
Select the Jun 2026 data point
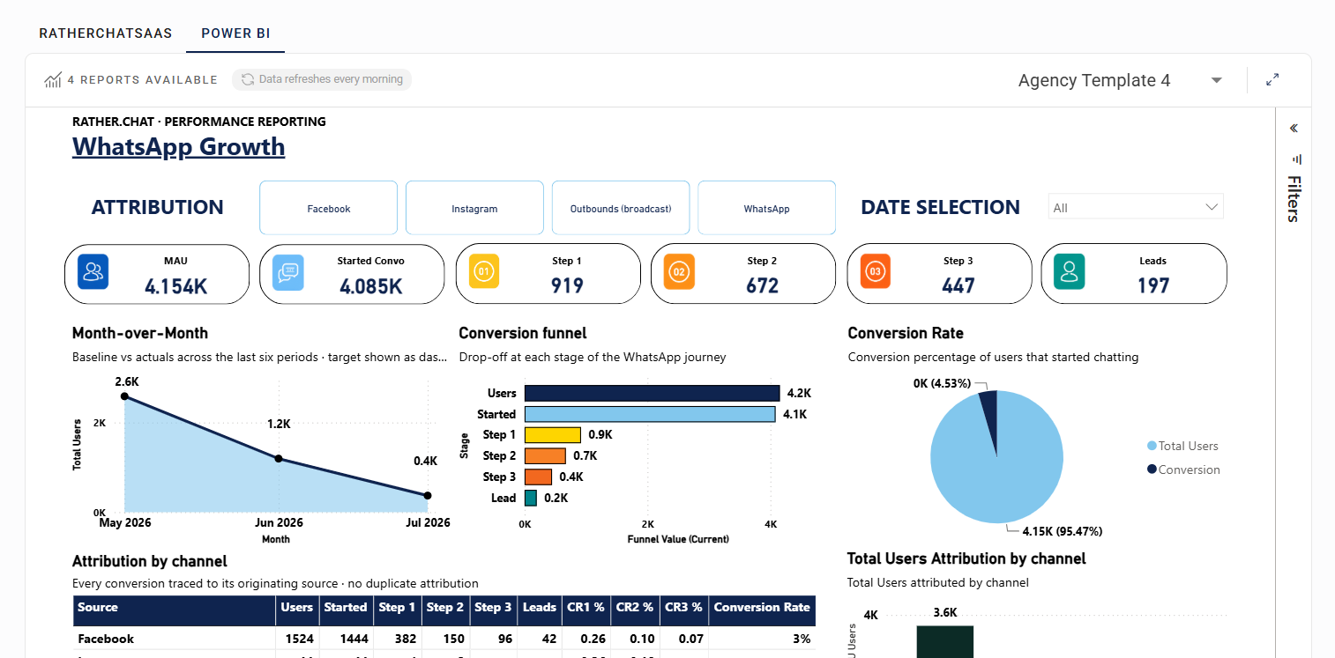[279, 459]
